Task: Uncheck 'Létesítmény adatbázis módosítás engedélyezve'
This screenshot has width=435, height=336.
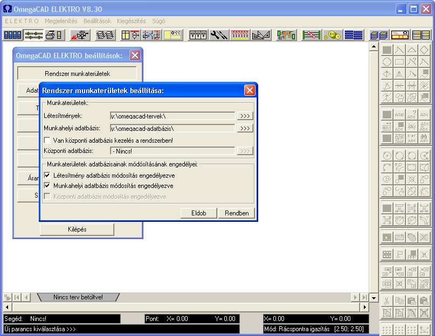Action: [47, 175]
